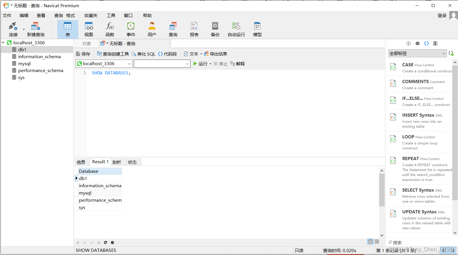The width and height of the screenshot is (458, 255).
Task: Open the 连接 connection tool
Action: [x=13, y=29]
